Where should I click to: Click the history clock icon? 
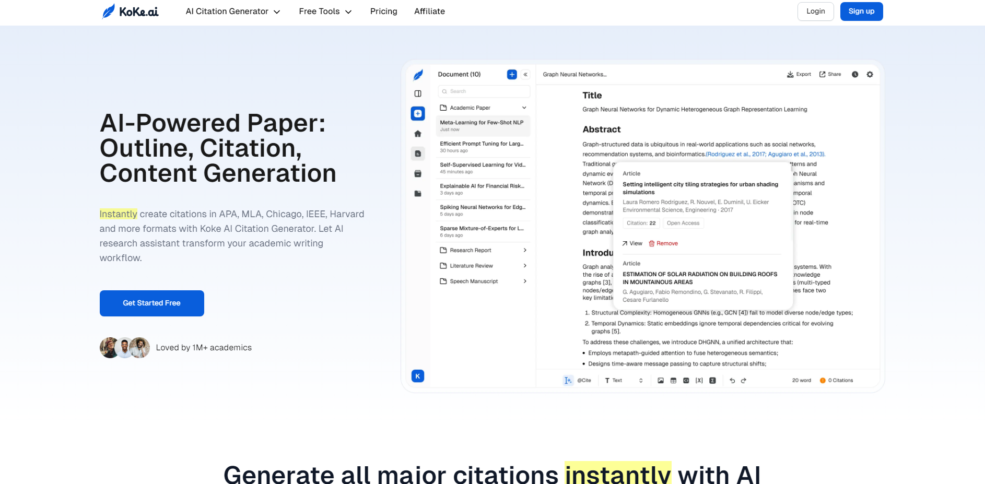pyautogui.click(x=855, y=75)
